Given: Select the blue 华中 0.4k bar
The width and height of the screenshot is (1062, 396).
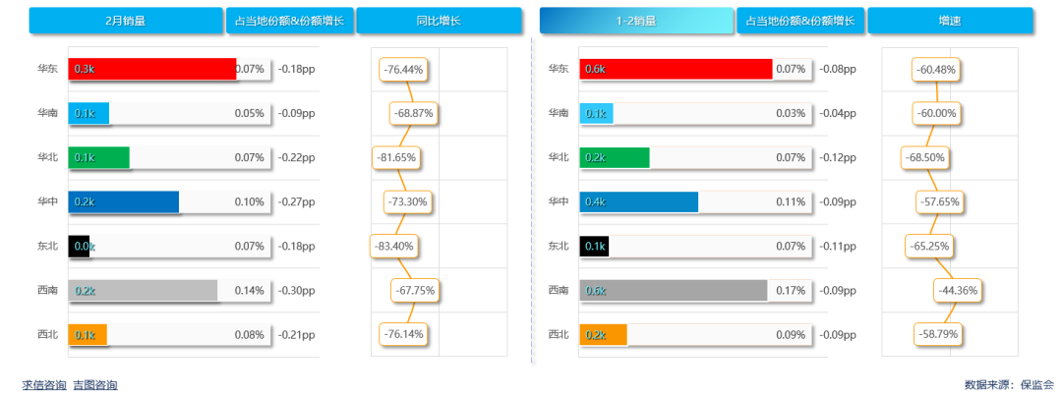Looking at the screenshot, I should (x=639, y=201).
